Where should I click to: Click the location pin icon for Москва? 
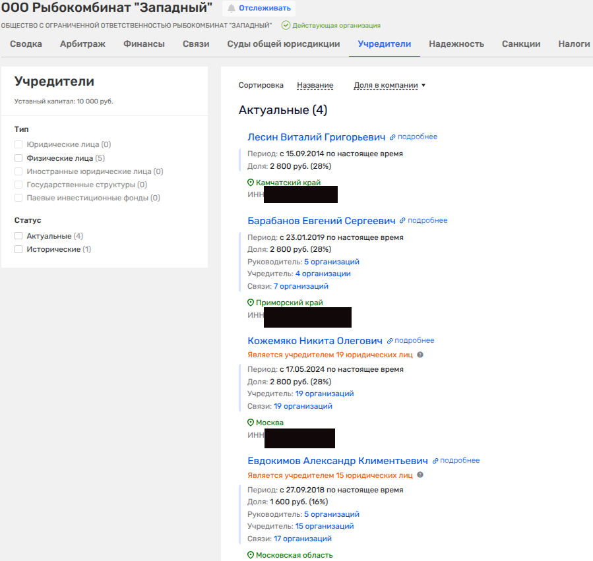[251, 423]
